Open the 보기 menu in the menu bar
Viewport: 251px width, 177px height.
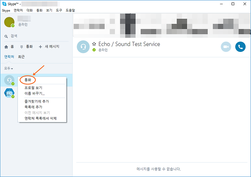pos(49,10)
